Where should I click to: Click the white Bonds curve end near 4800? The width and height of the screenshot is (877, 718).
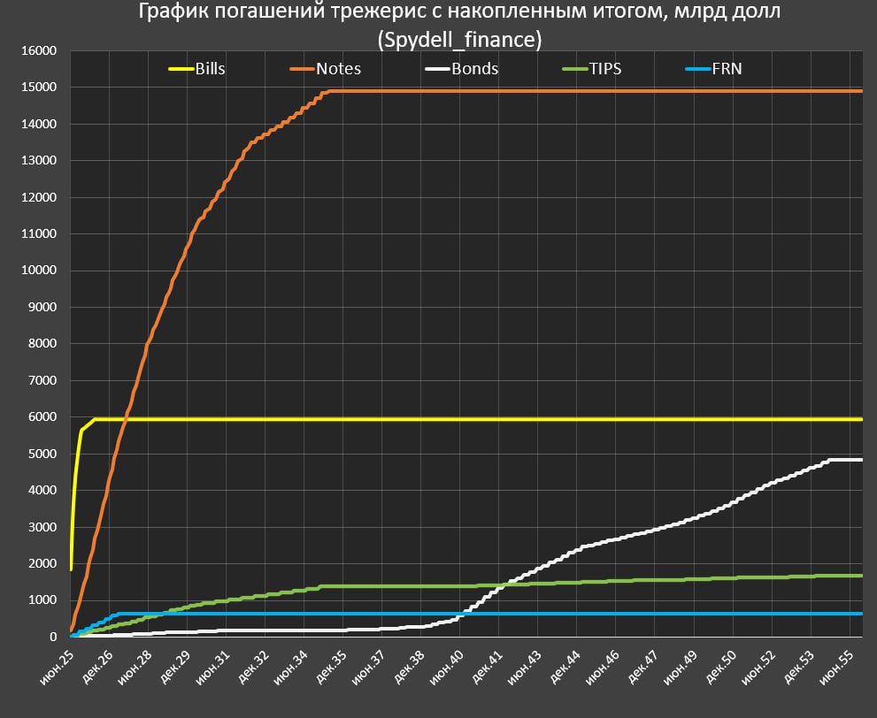pos(846,460)
